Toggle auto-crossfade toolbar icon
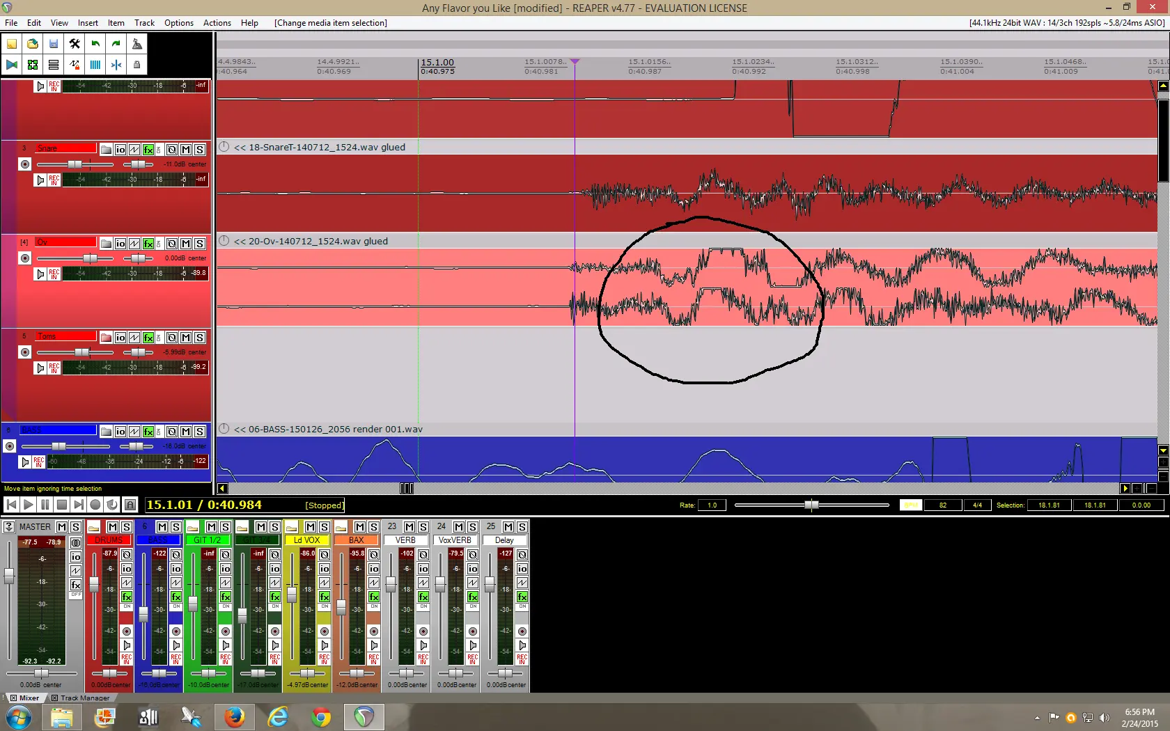Viewport: 1170px width, 731px height. pos(12,65)
